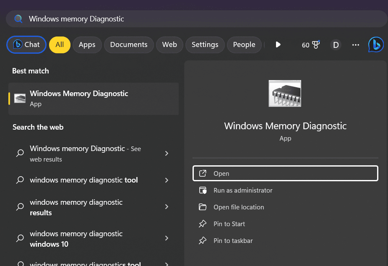Viewport: 388px width, 266px height.
Task: Expand the 'windows memory diagnostic results' suggestion
Action: [167, 207]
